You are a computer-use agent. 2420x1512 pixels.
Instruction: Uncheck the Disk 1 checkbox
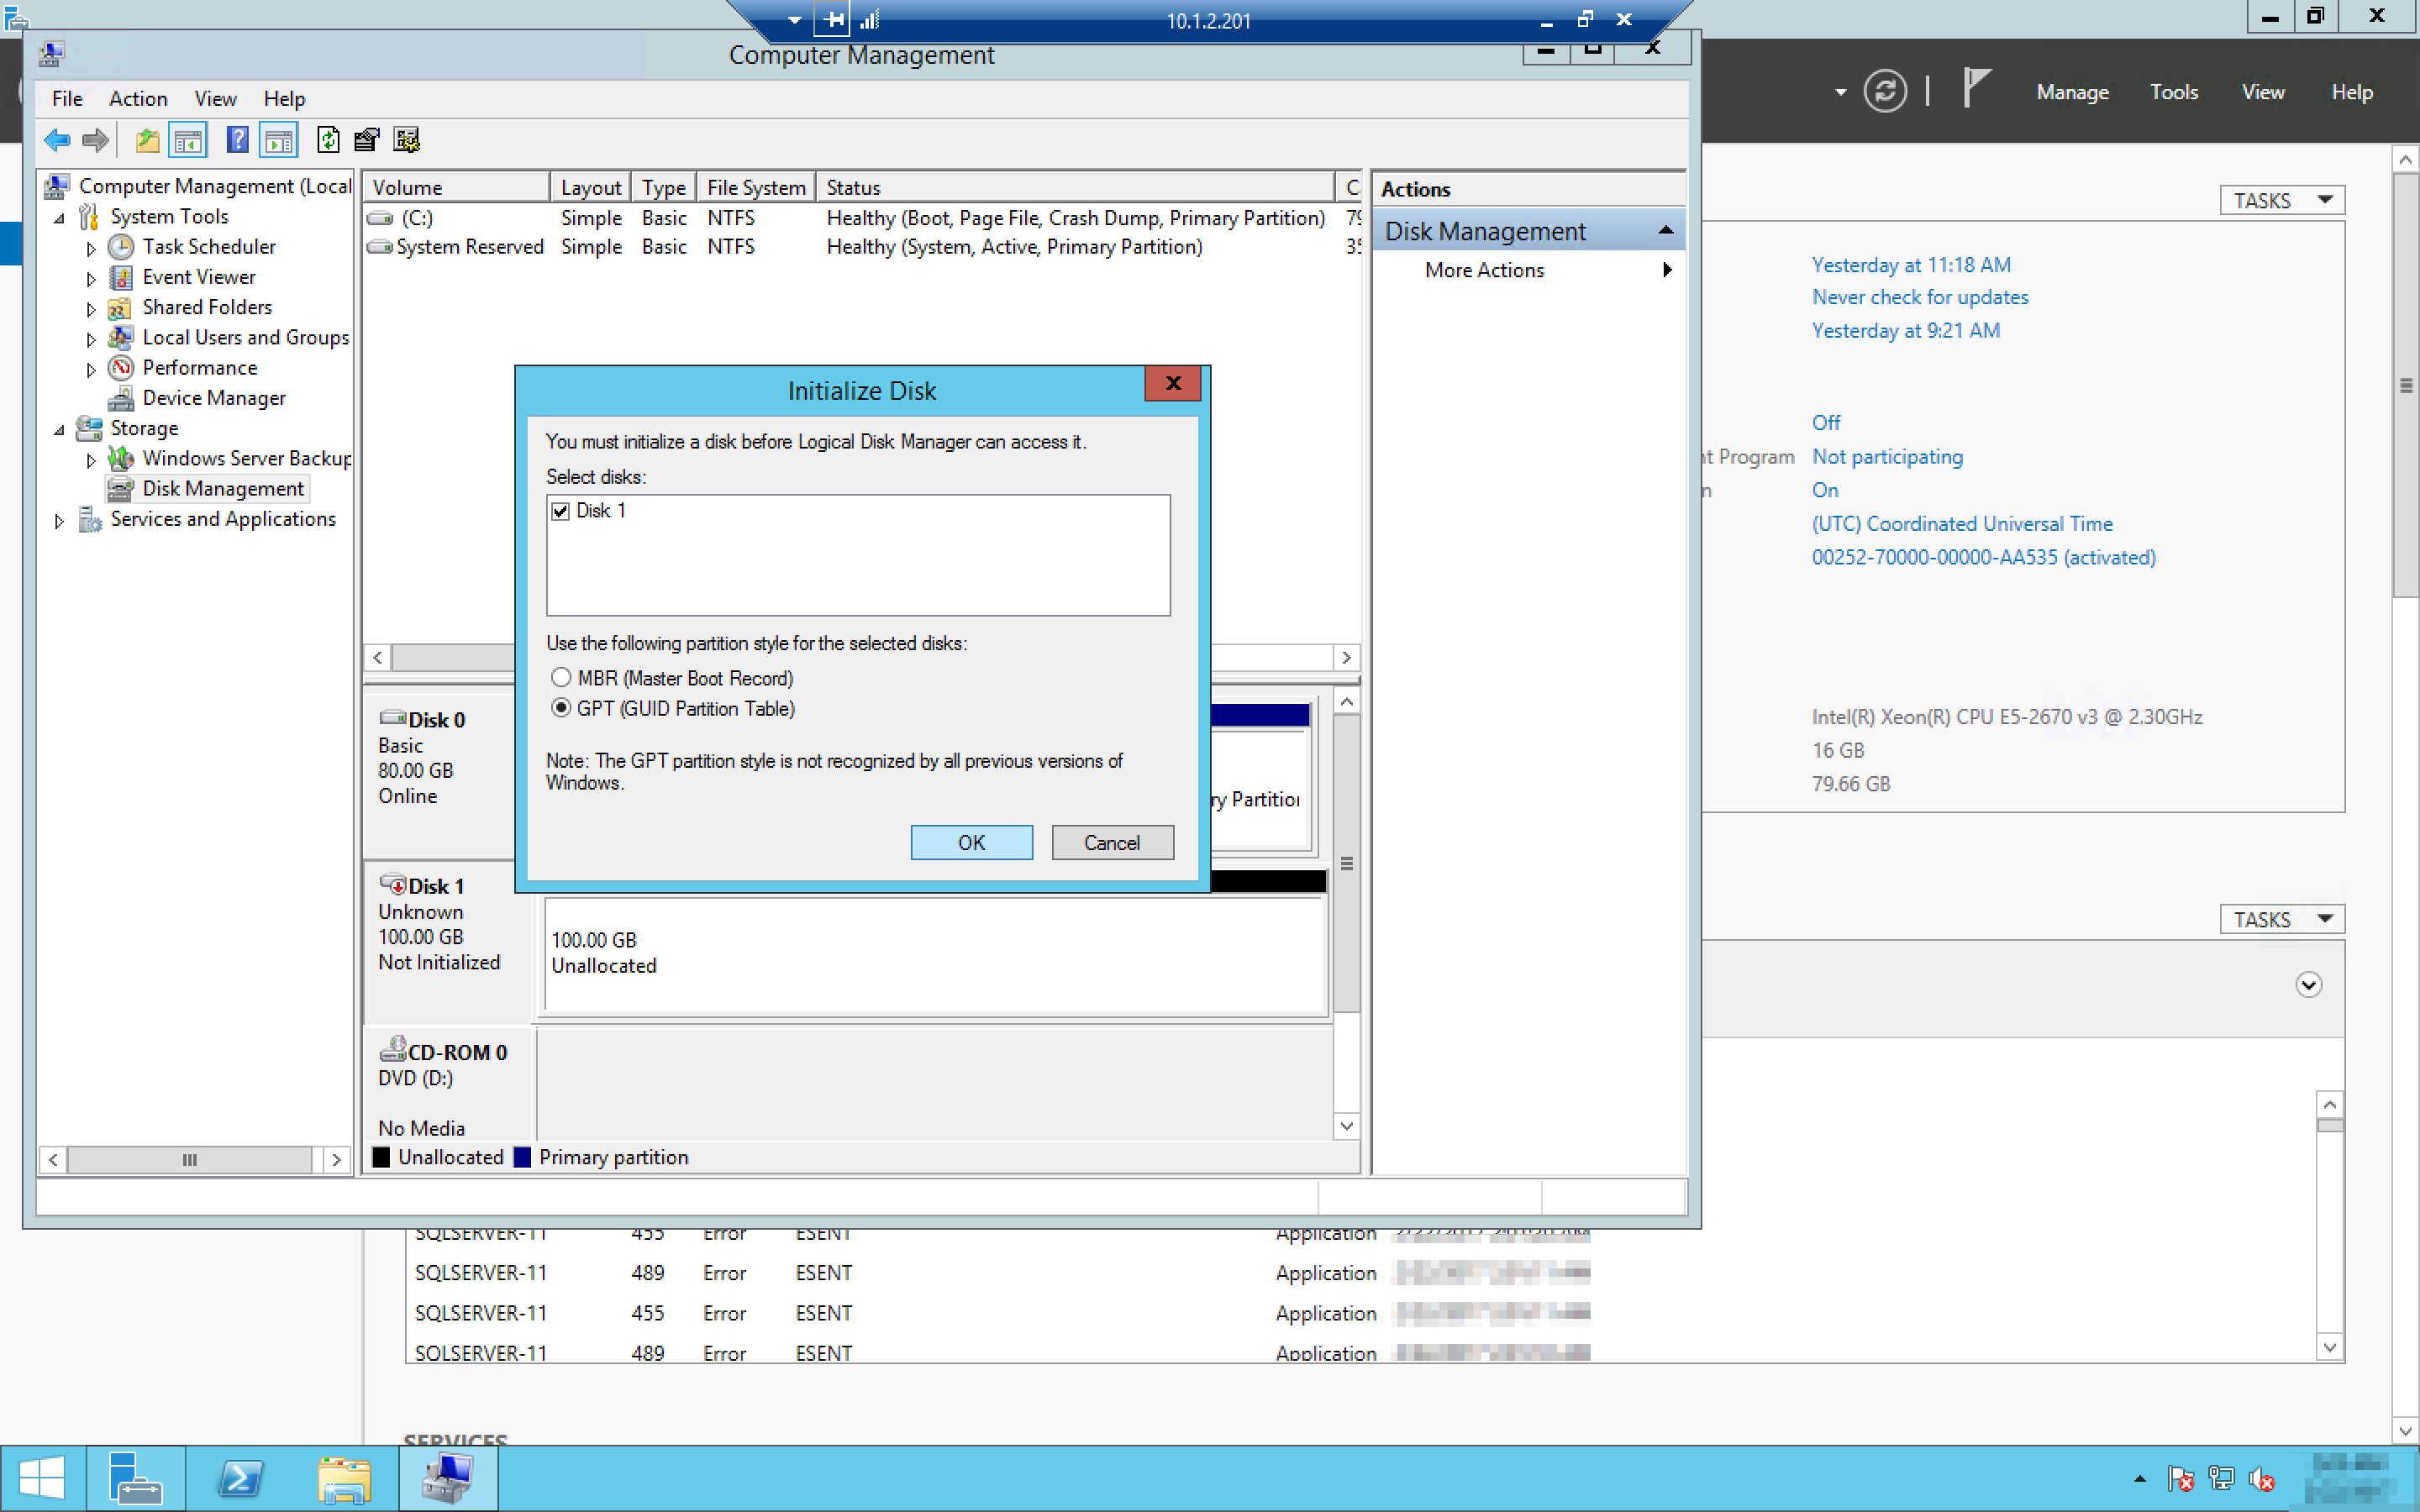point(561,511)
